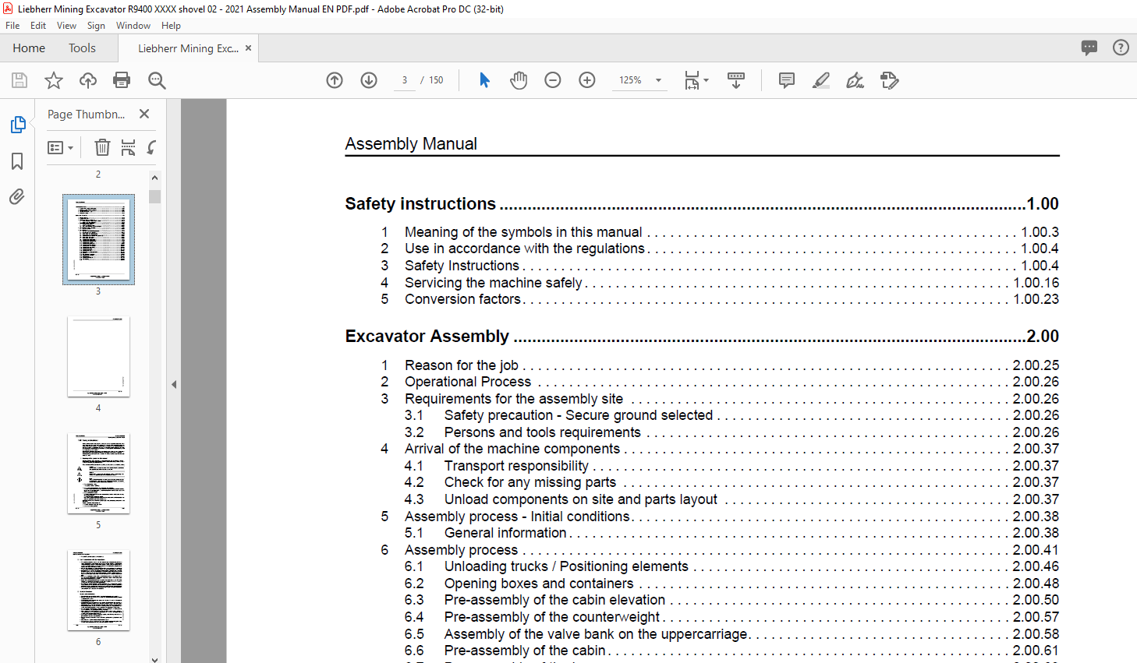The height and width of the screenshot is (663, 1137).
Task: Go to previous page arrow
Action: tap(335, 80)
